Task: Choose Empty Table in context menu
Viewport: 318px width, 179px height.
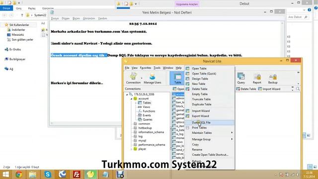Action: pos(210,94)
